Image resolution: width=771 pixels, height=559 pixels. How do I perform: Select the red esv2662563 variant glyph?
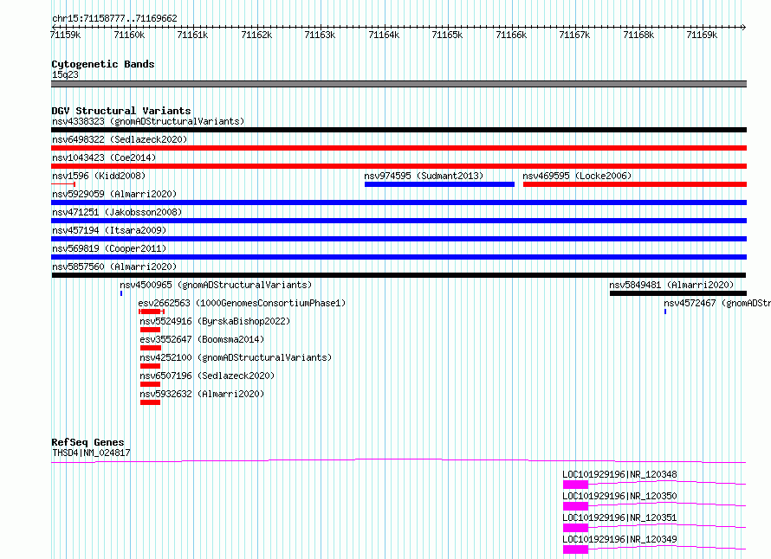[152, 312]
